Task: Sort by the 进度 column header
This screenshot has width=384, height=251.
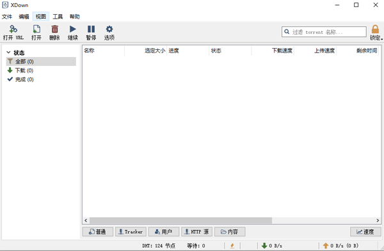Action: coord(188,51)
